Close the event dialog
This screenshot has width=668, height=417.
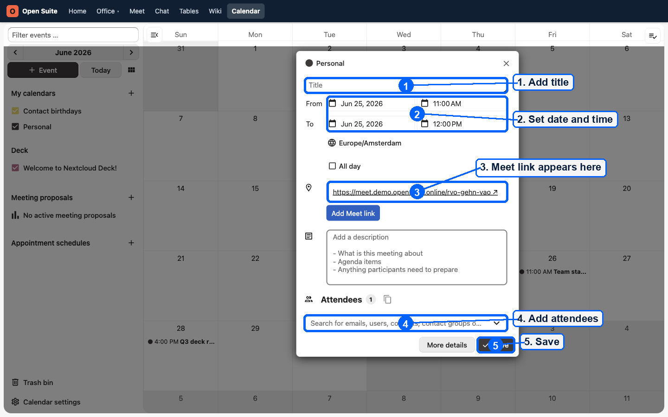506,63
